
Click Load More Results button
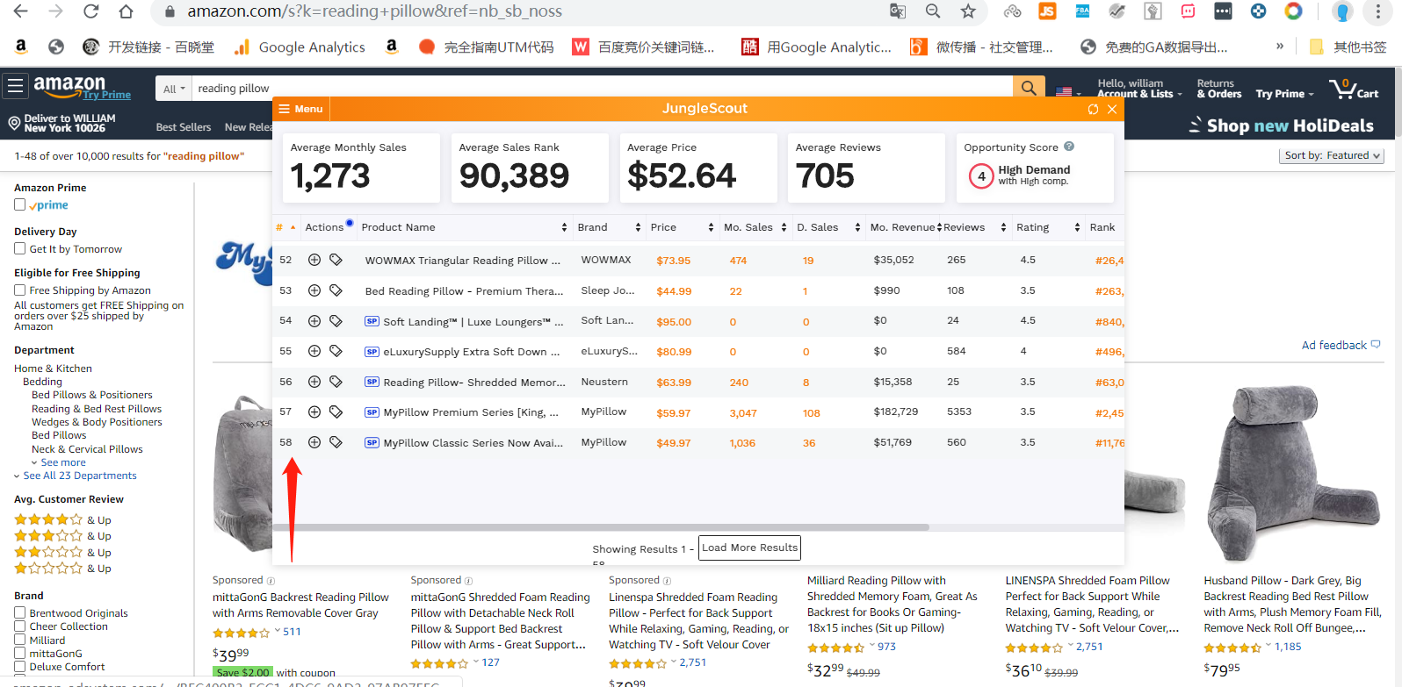click(x=749, y=547)
